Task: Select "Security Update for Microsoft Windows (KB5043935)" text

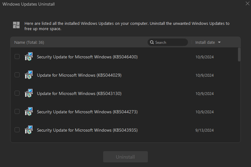Action: click(x=87, y=130)
